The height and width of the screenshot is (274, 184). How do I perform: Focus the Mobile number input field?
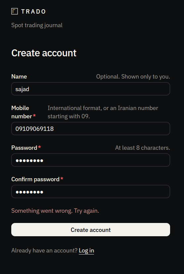(x=91, y=129)
